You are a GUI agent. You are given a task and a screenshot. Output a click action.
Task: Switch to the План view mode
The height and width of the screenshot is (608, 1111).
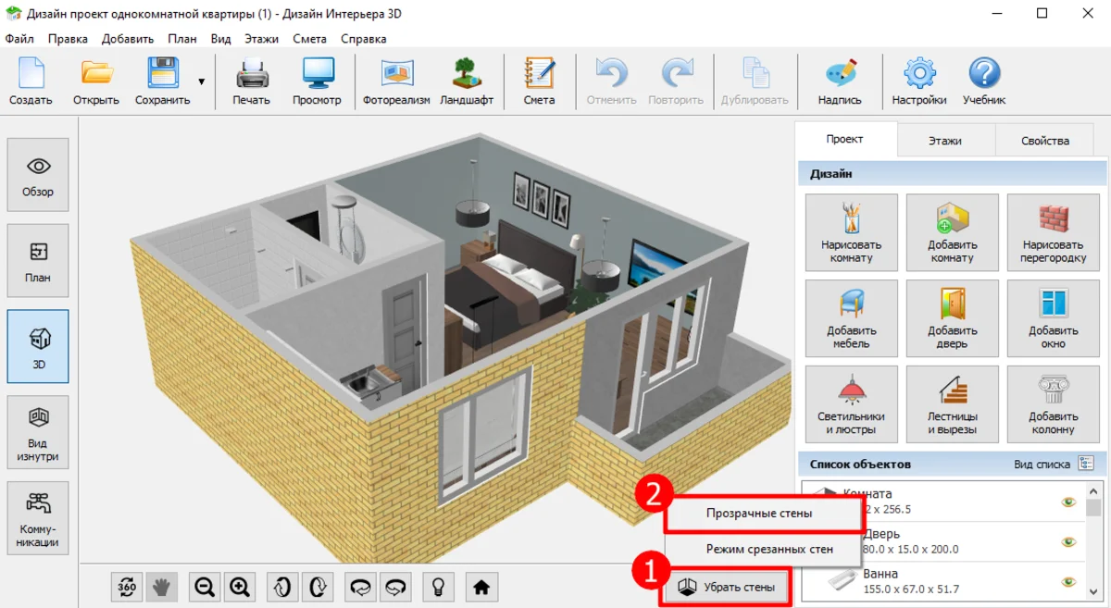[x=38, y=261]
